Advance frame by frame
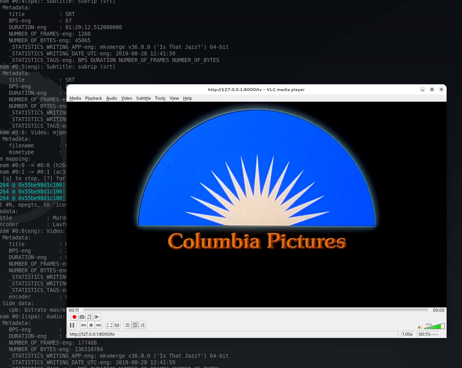This screenshot has width=462, height=368. click(x=97, y=317)
